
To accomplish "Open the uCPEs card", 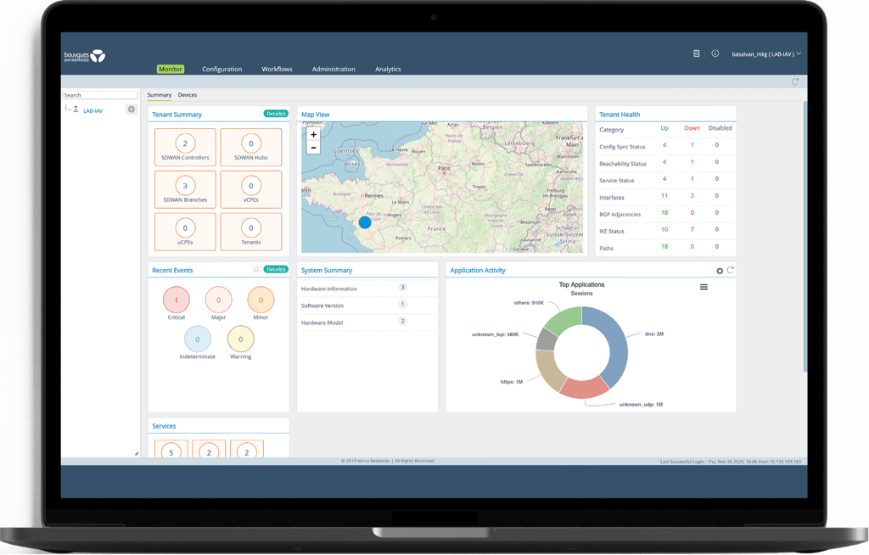I will pos(185,232).
